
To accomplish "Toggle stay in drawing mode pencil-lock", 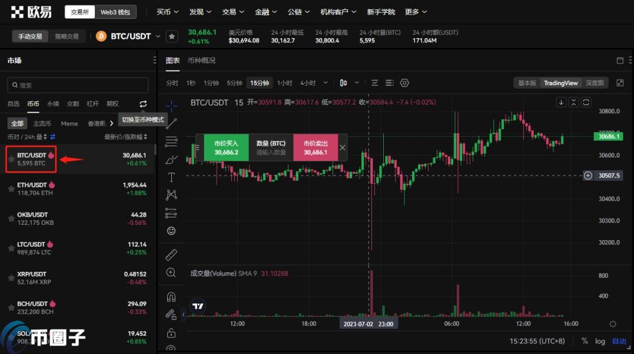I will [171, 315].
